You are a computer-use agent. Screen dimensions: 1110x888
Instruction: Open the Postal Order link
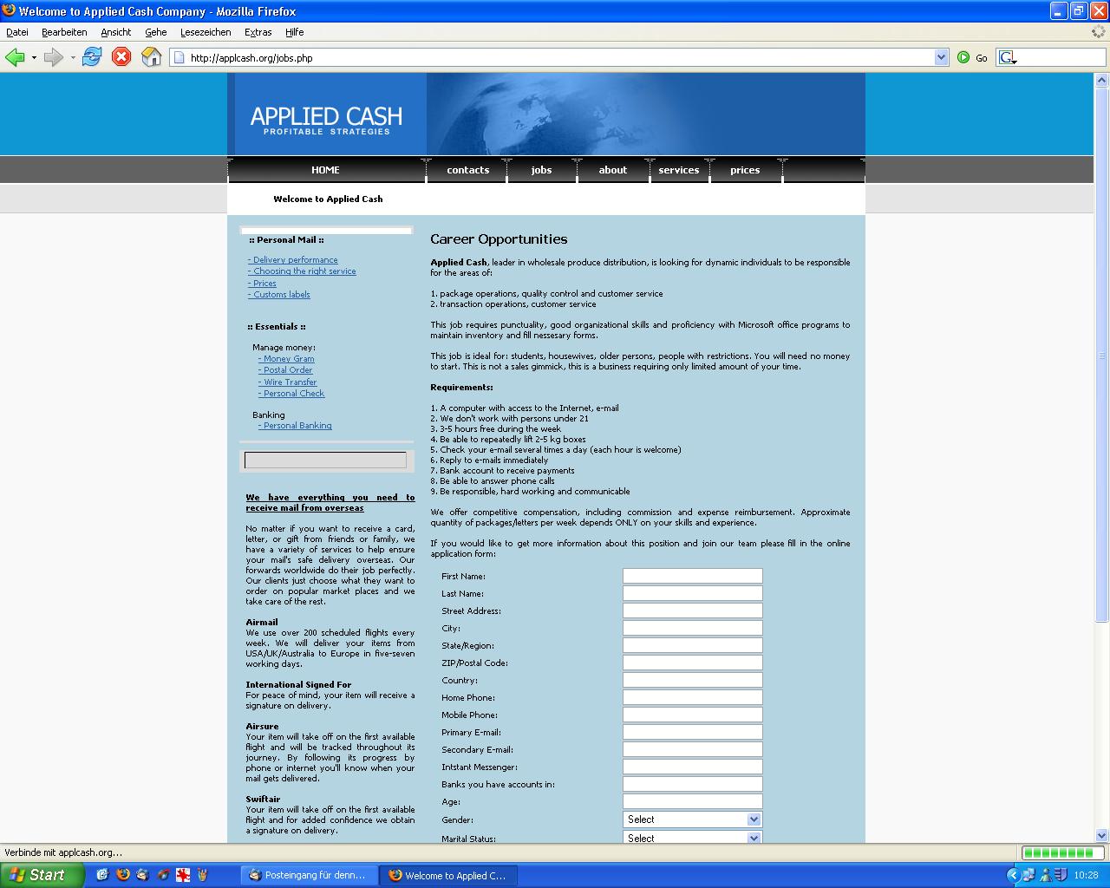(285, 370)
